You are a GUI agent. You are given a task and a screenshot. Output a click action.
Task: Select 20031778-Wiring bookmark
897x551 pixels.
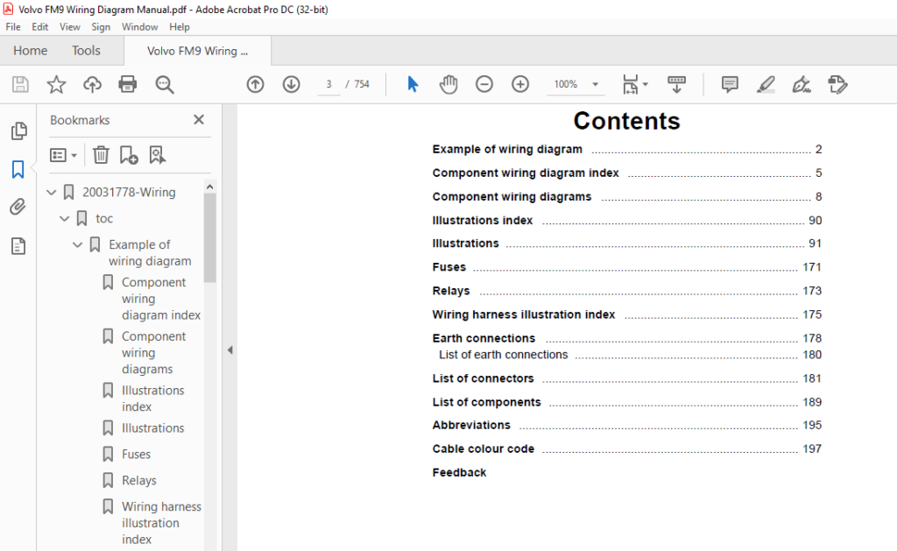pos(129,192)
